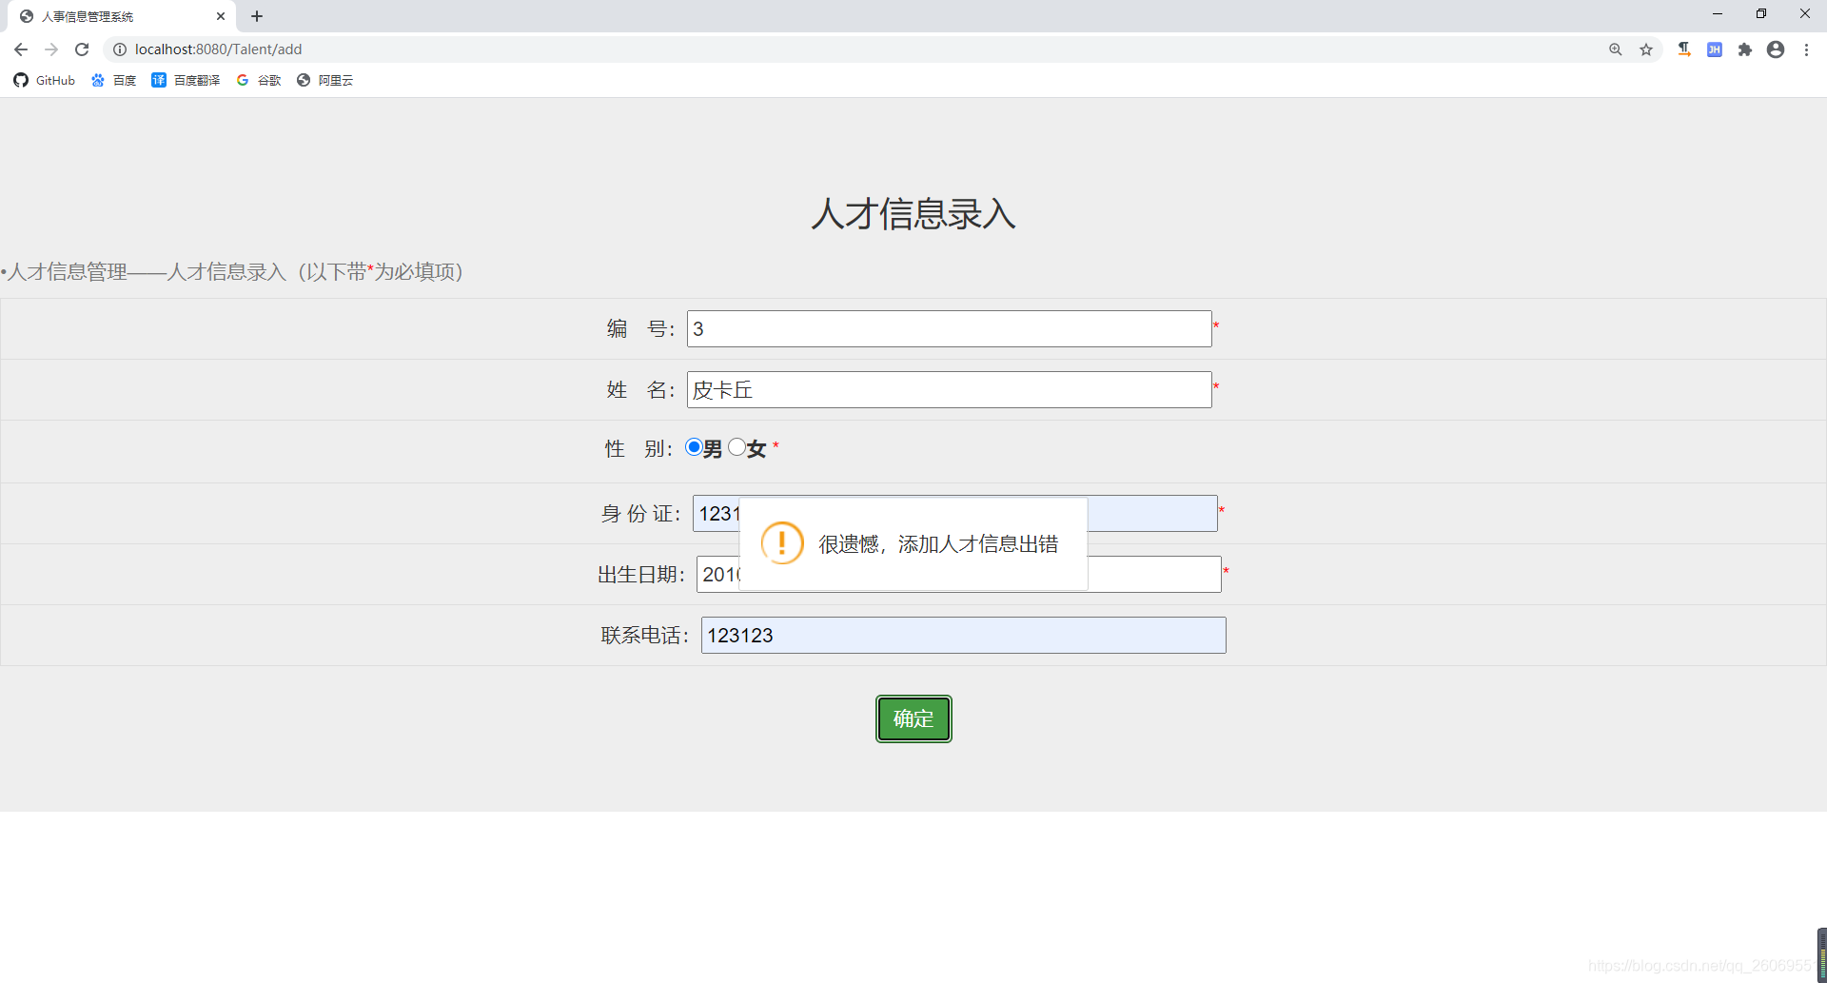Minimize the browser window
1827x983 pixels.
coord(1718,14)
